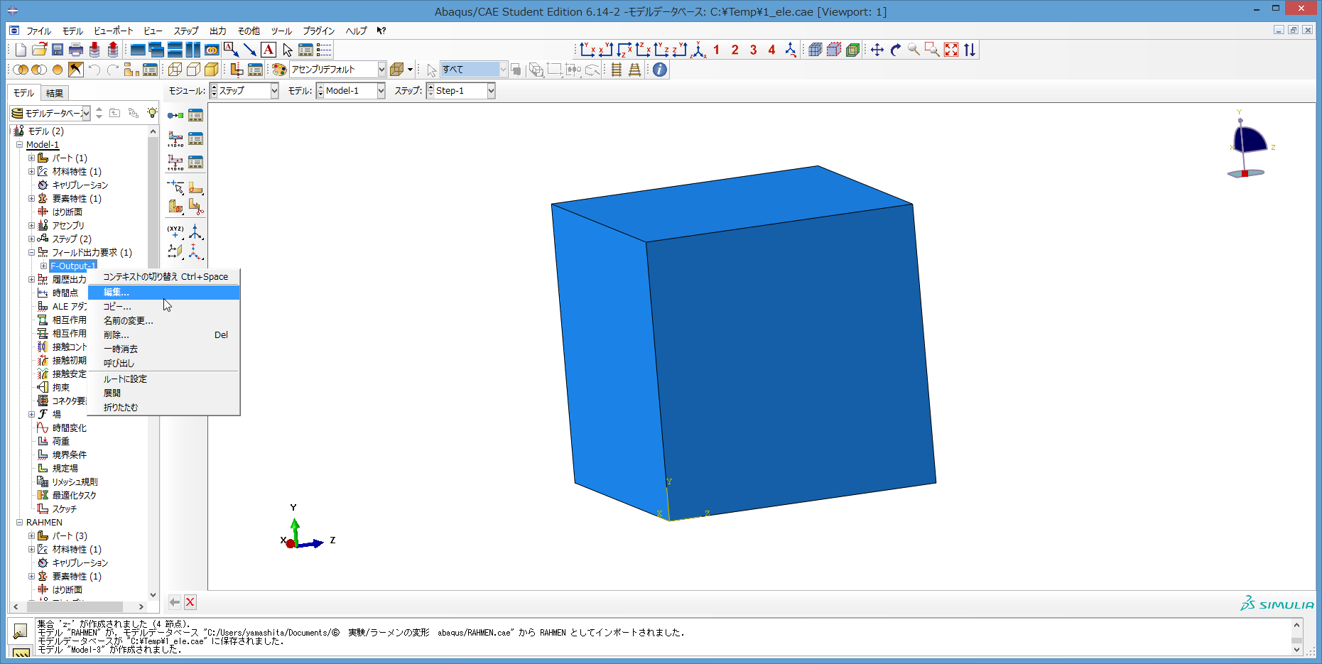Click message area scrollbar up arrow
This screenshot has height=664, width=1322.
point(1296,625)
